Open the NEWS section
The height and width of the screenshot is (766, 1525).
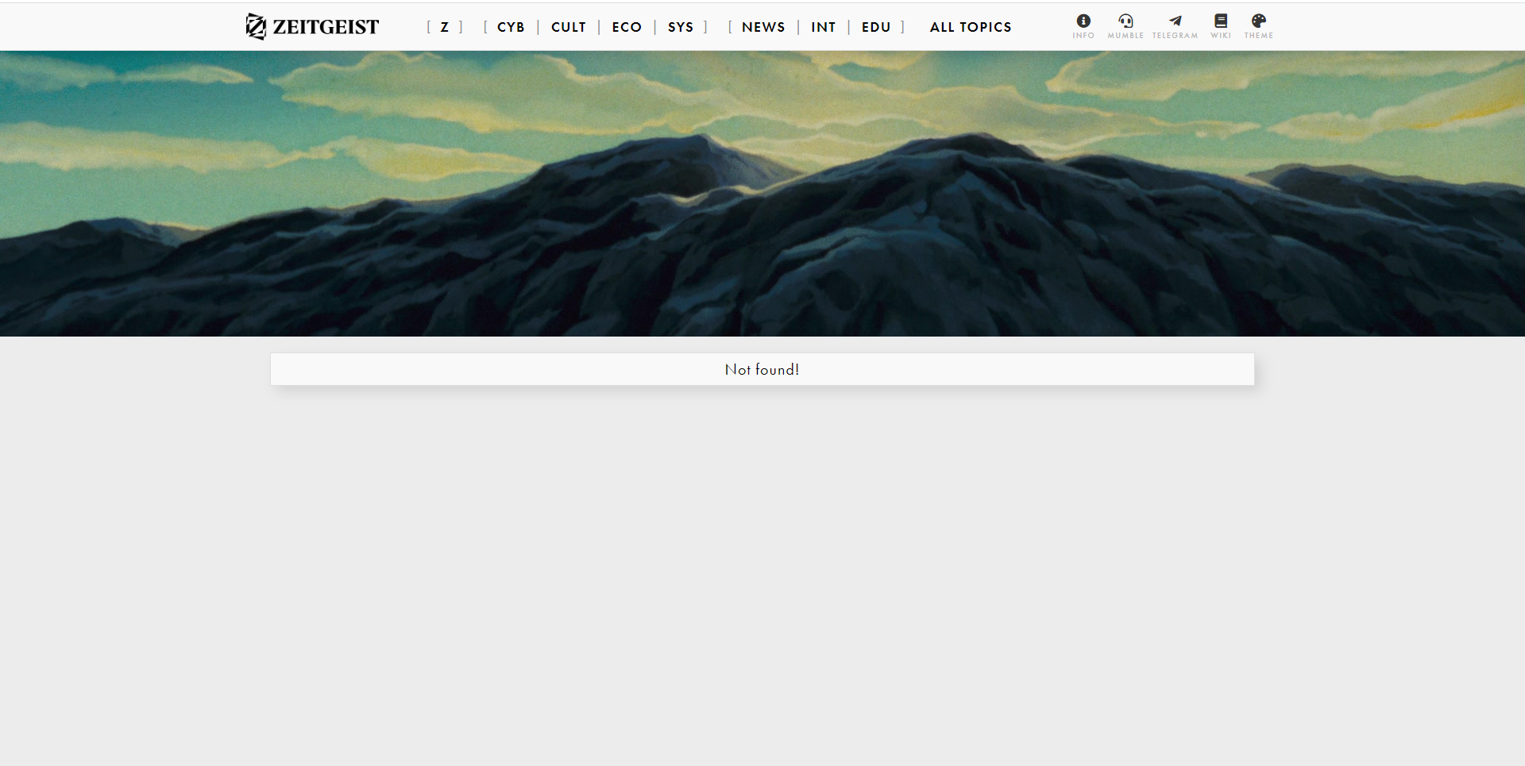[x=763, y=27]
